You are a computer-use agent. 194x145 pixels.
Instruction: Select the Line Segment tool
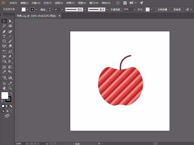click(10, 36)
